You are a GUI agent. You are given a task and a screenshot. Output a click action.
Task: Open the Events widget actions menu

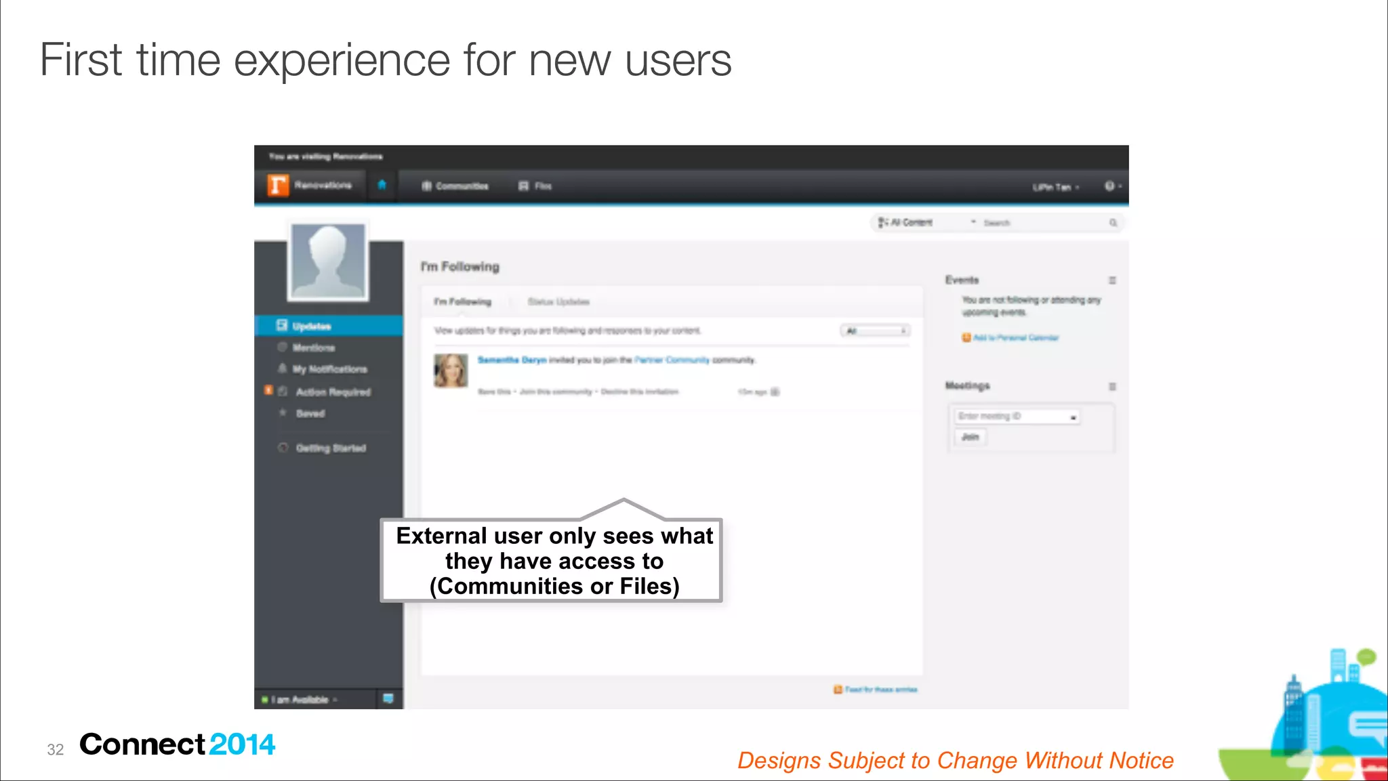pyautogui.click(x=1112, y=280)
